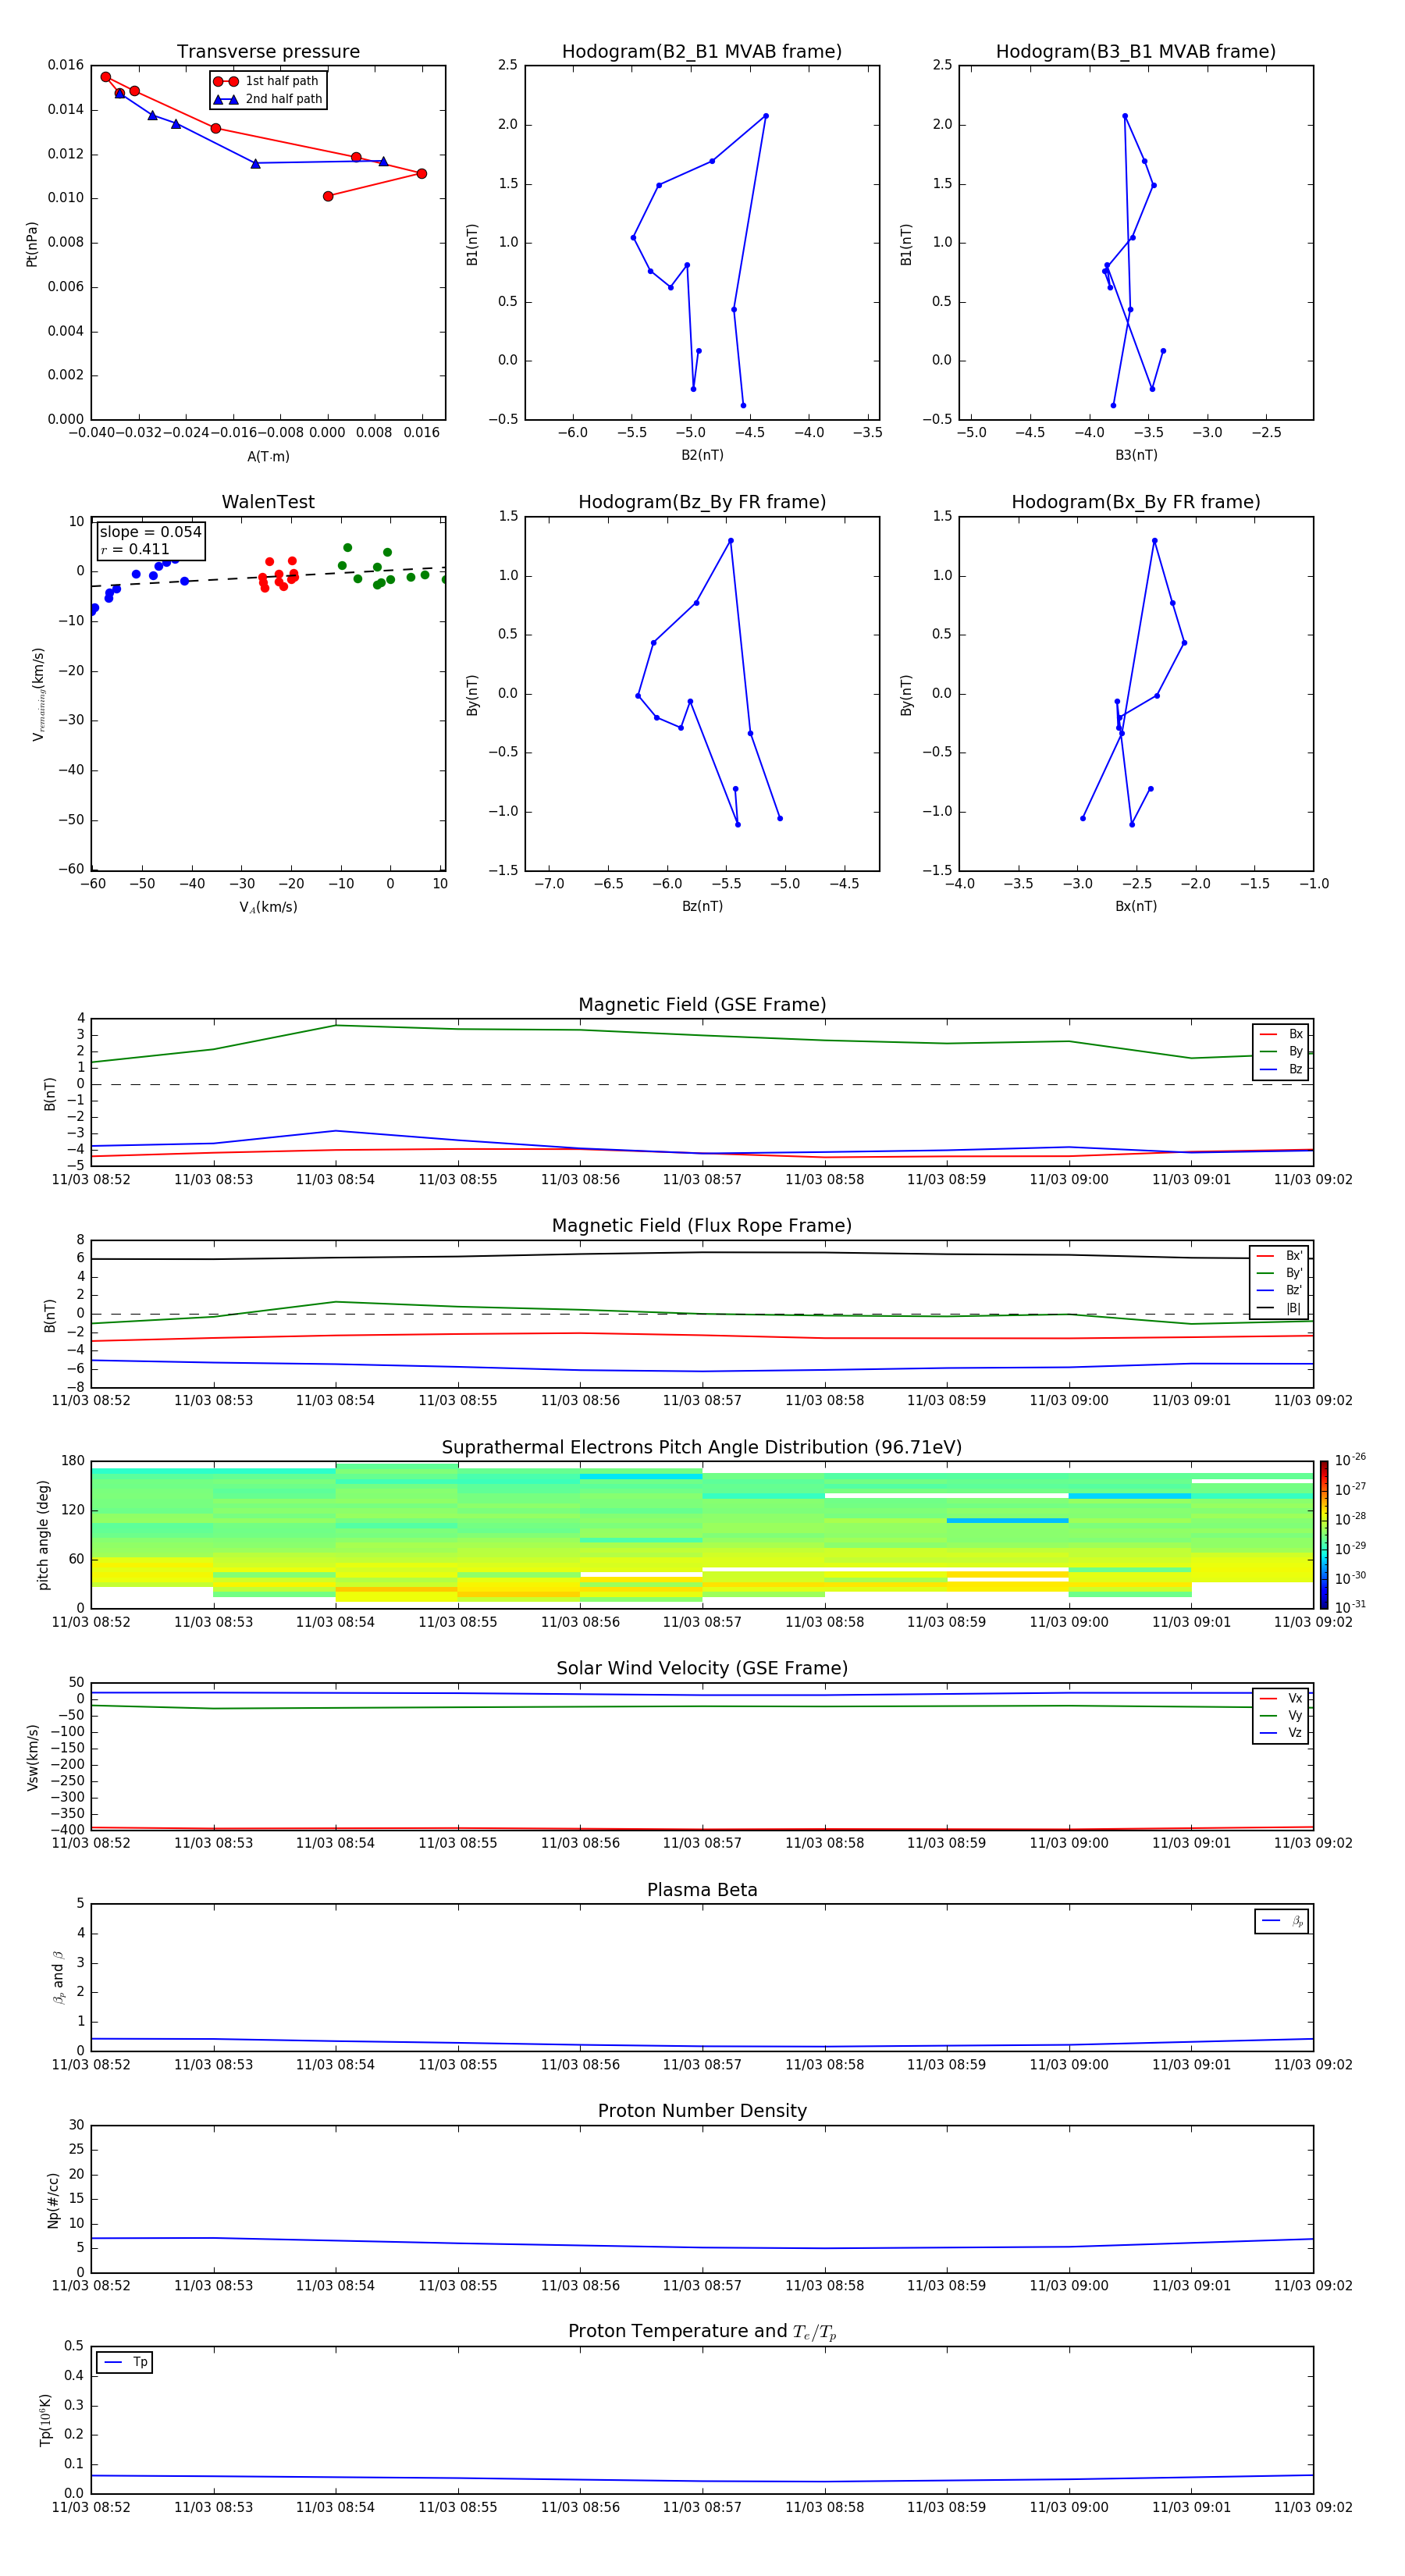Click the 'Bz(nT)' x-axis label

tap(702, 906)
